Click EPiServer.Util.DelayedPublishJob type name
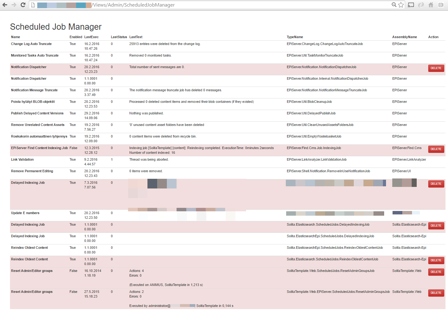The width and height of the screenshot is (448, 311). (x=311, y=113)
